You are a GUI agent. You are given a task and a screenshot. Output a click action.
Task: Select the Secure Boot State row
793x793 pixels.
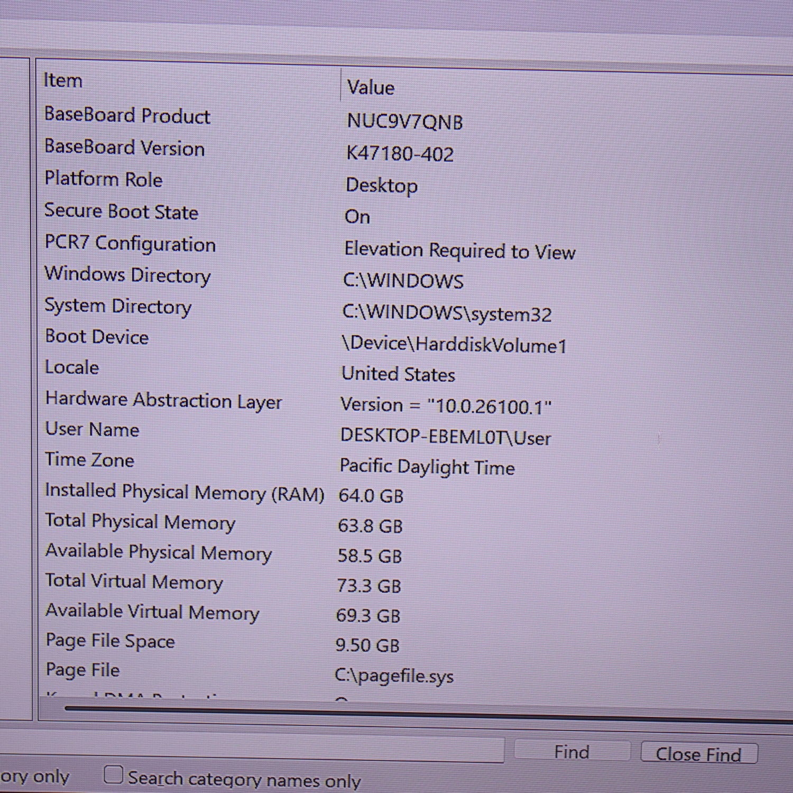coord(121,211)
